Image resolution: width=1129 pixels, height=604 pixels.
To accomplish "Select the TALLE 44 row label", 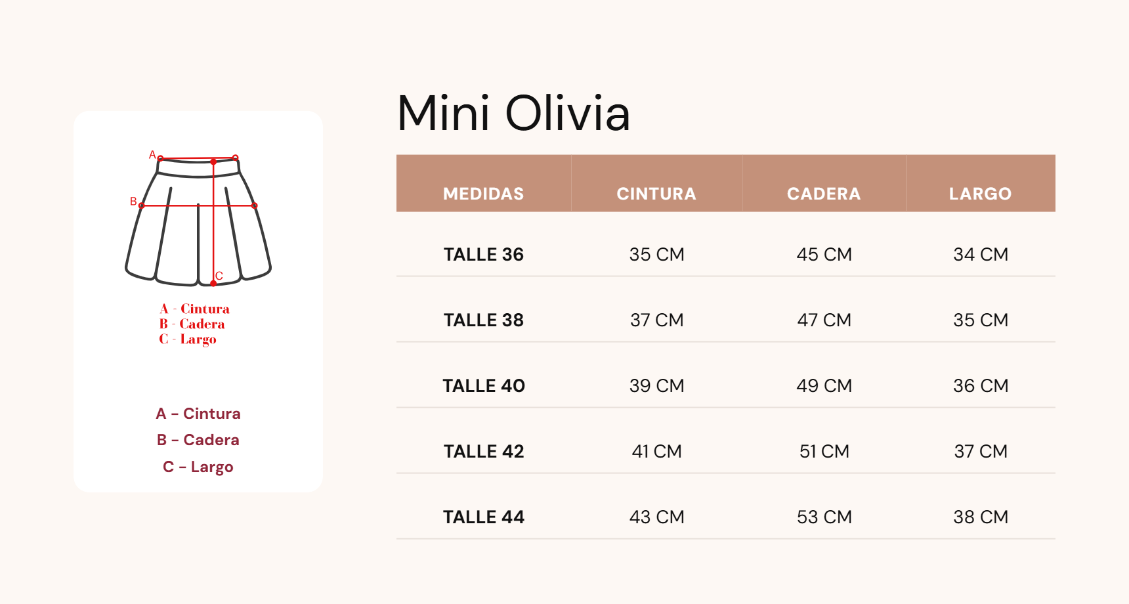I will [484, 517].
